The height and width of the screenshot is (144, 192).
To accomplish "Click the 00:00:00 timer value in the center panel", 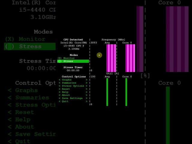I will [73, 70].
